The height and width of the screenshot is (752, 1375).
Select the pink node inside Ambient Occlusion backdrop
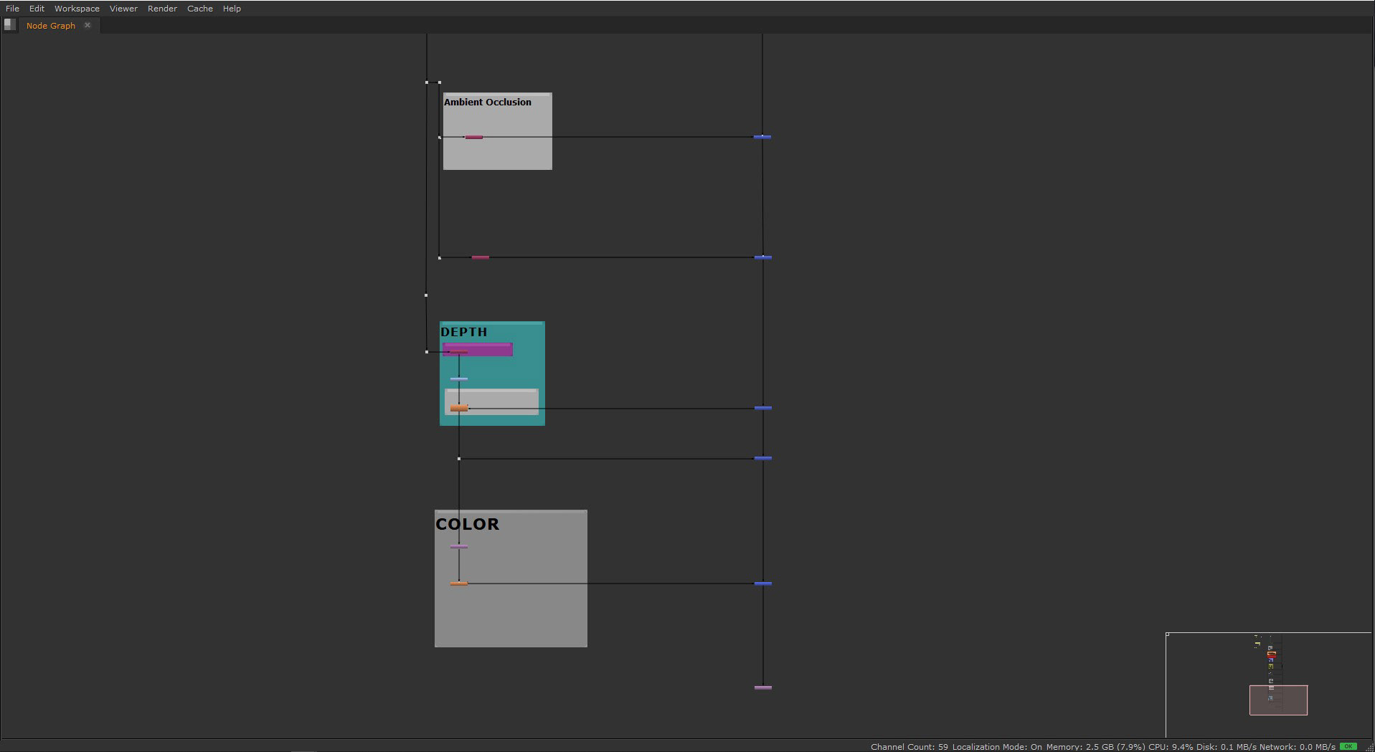(473, 137)
